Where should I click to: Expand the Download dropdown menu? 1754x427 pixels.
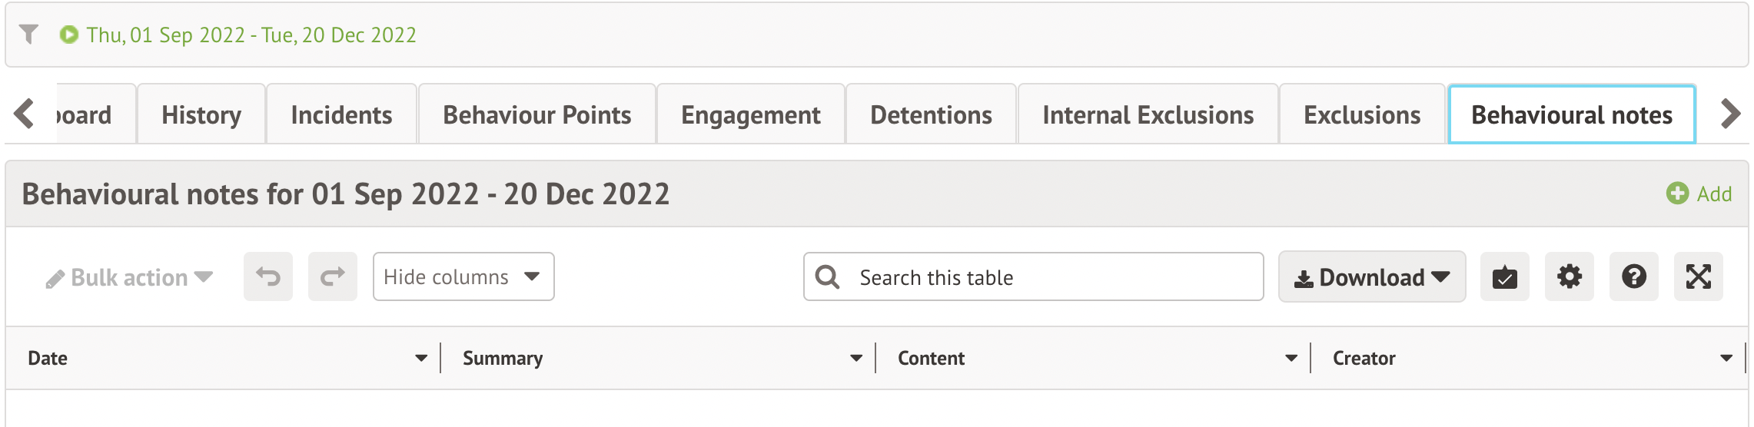pos(1372,276)
